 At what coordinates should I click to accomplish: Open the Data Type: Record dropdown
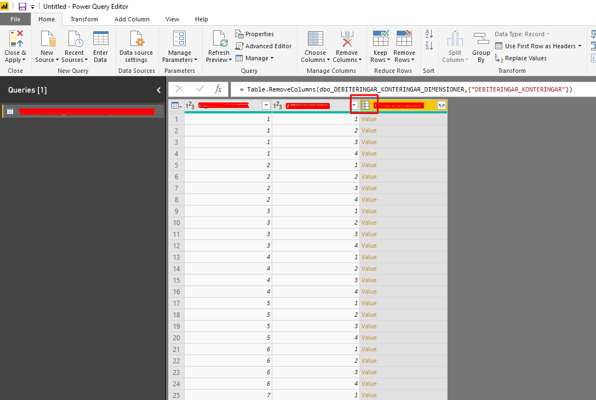coord(522,34)
